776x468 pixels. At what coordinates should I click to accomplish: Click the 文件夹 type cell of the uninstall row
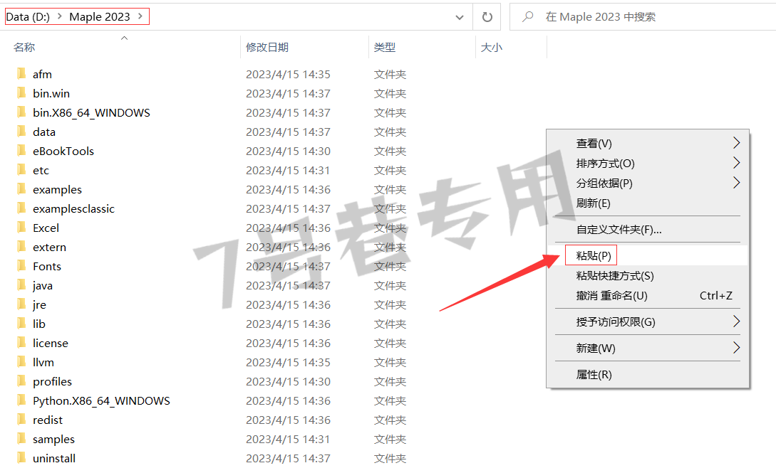[x=390, y=458]
